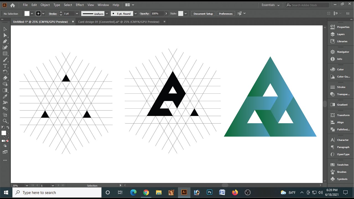Select the Direct Selection tool
354x199 pixels.
point(5,35)
